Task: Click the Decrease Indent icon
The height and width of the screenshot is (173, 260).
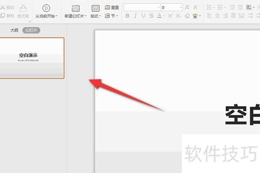Action: 232,7
